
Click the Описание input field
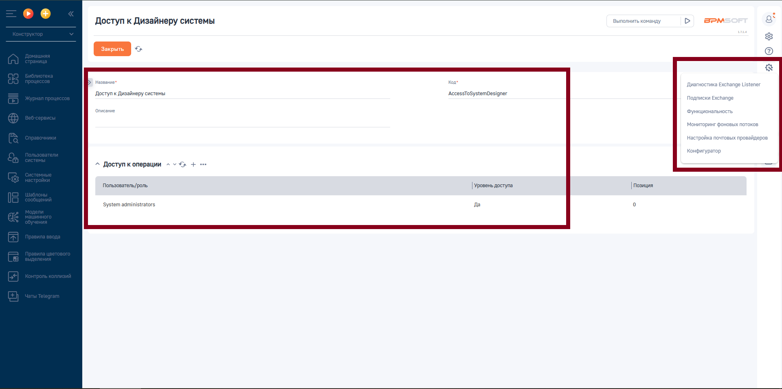tap(243, 121)
